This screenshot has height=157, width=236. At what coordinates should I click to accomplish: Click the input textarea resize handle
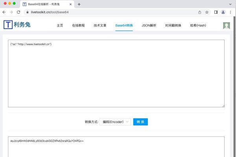(x=223, y=106)
